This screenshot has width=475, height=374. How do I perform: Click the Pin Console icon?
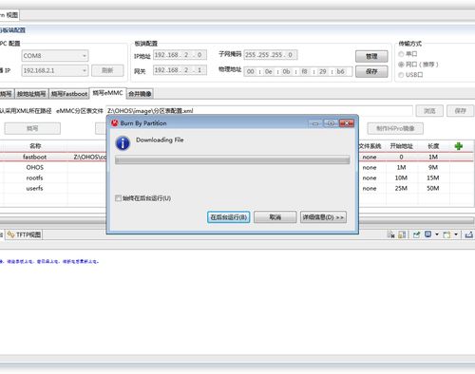pyautogui.click(x=416, y=234)
